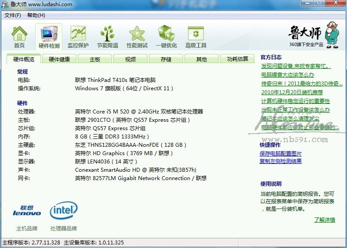Open the 文件(F) menu
Screen dimensions: 347x248
tap(13, 15)
